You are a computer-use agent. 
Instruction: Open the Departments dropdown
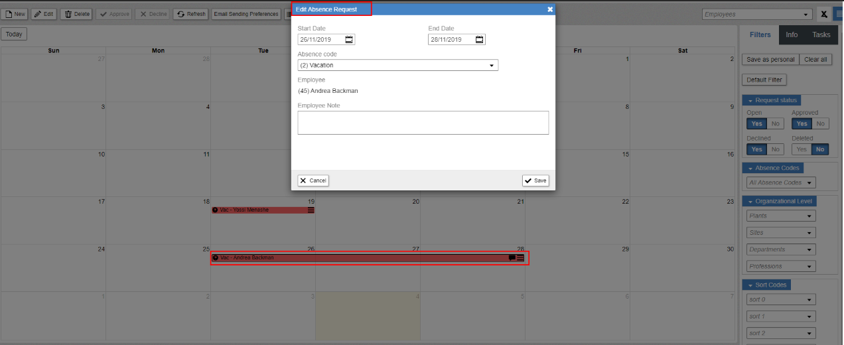click(781, 249)
